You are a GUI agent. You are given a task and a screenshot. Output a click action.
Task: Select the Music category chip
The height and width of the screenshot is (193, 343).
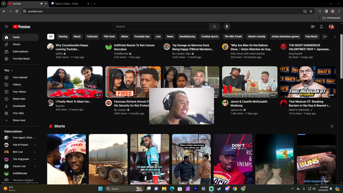77,36
